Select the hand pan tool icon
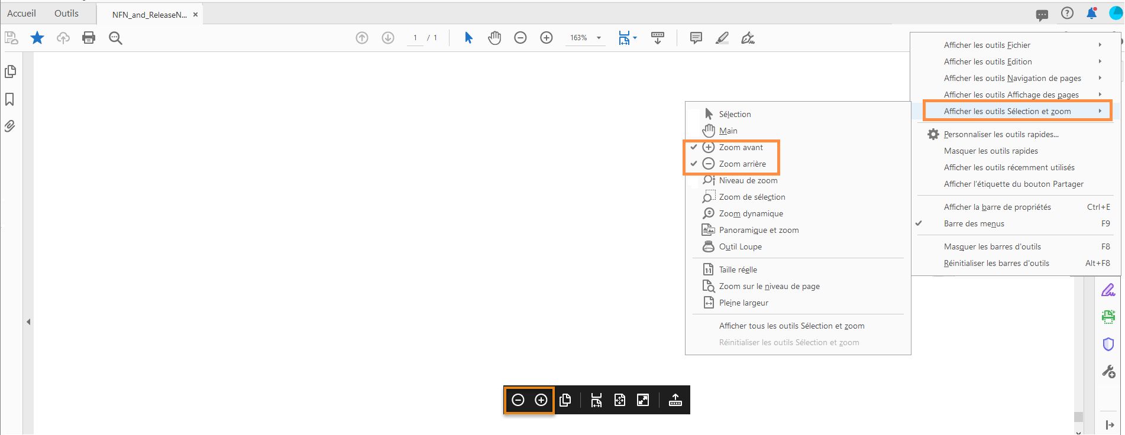 point(494,38)
